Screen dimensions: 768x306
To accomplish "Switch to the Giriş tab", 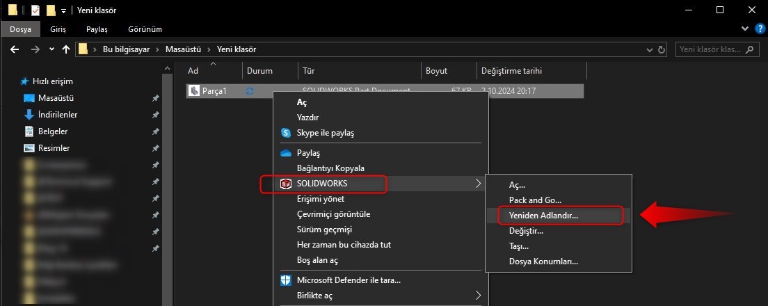I will point(58,29).
